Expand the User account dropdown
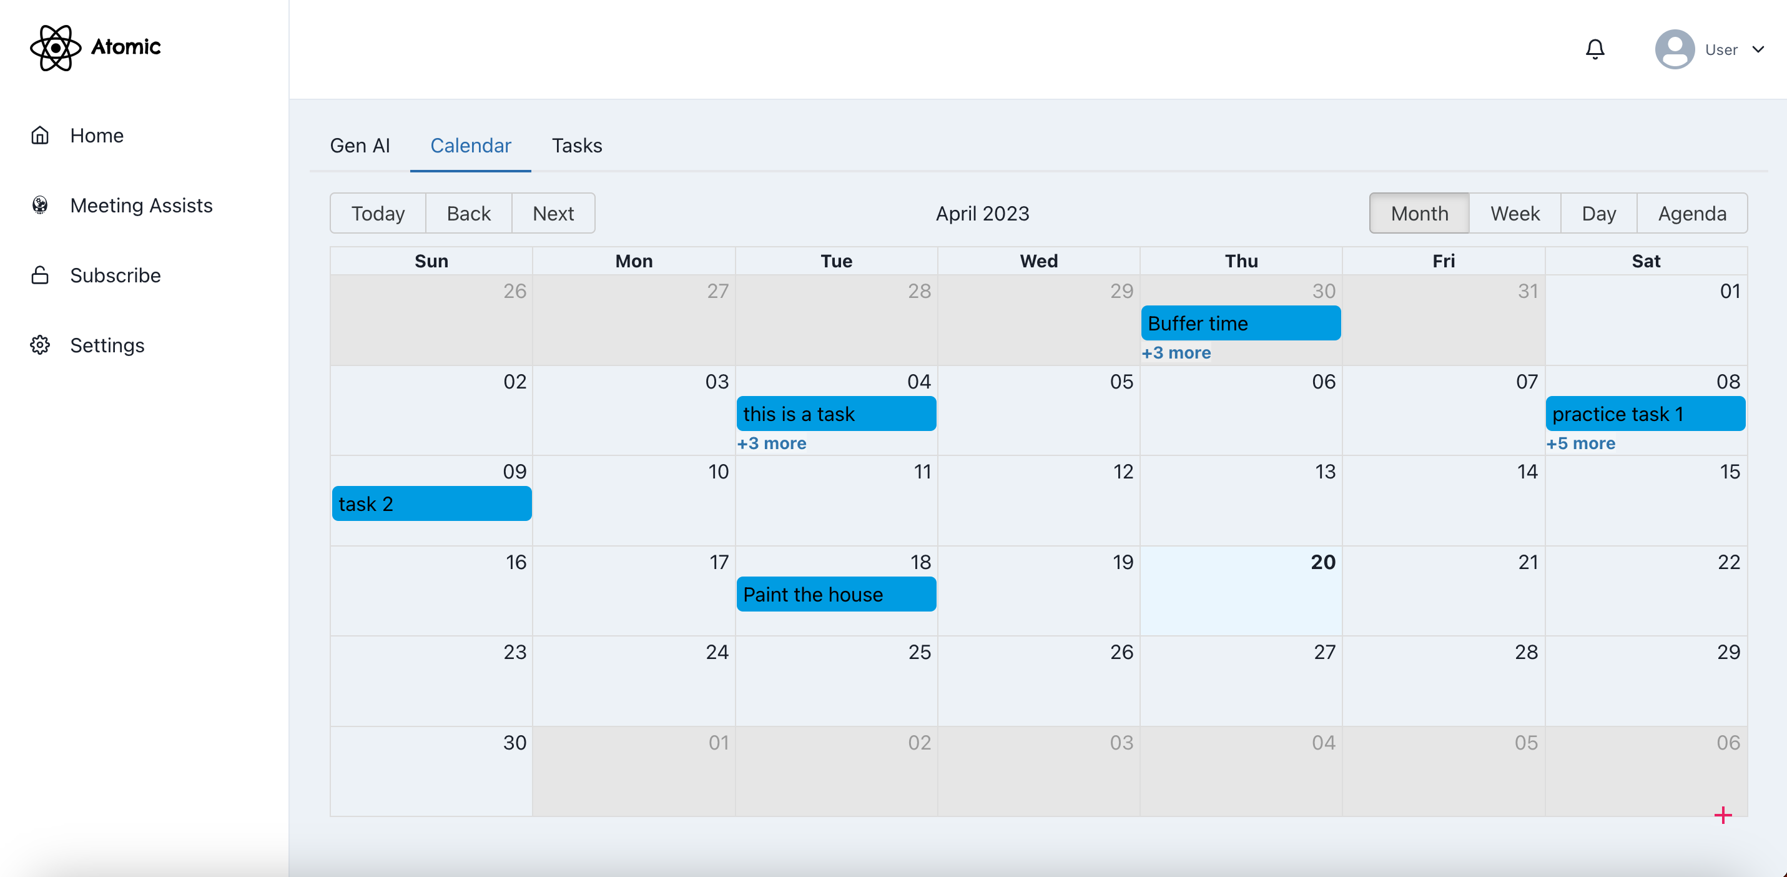This screenshot has height=877, width=1787. [x=1758, y=49]
